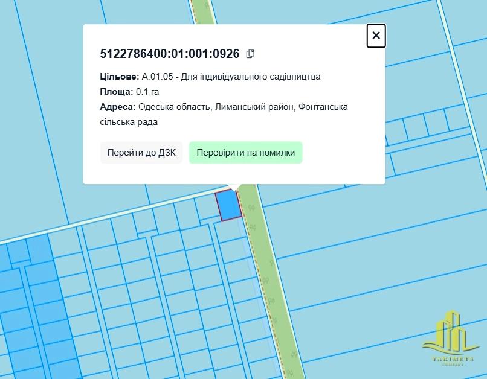The width and height of the screenshot is (487, 379).
Task: Click cadastral number 5122786400:01:001:0926 text
Action: coord(169,53)
